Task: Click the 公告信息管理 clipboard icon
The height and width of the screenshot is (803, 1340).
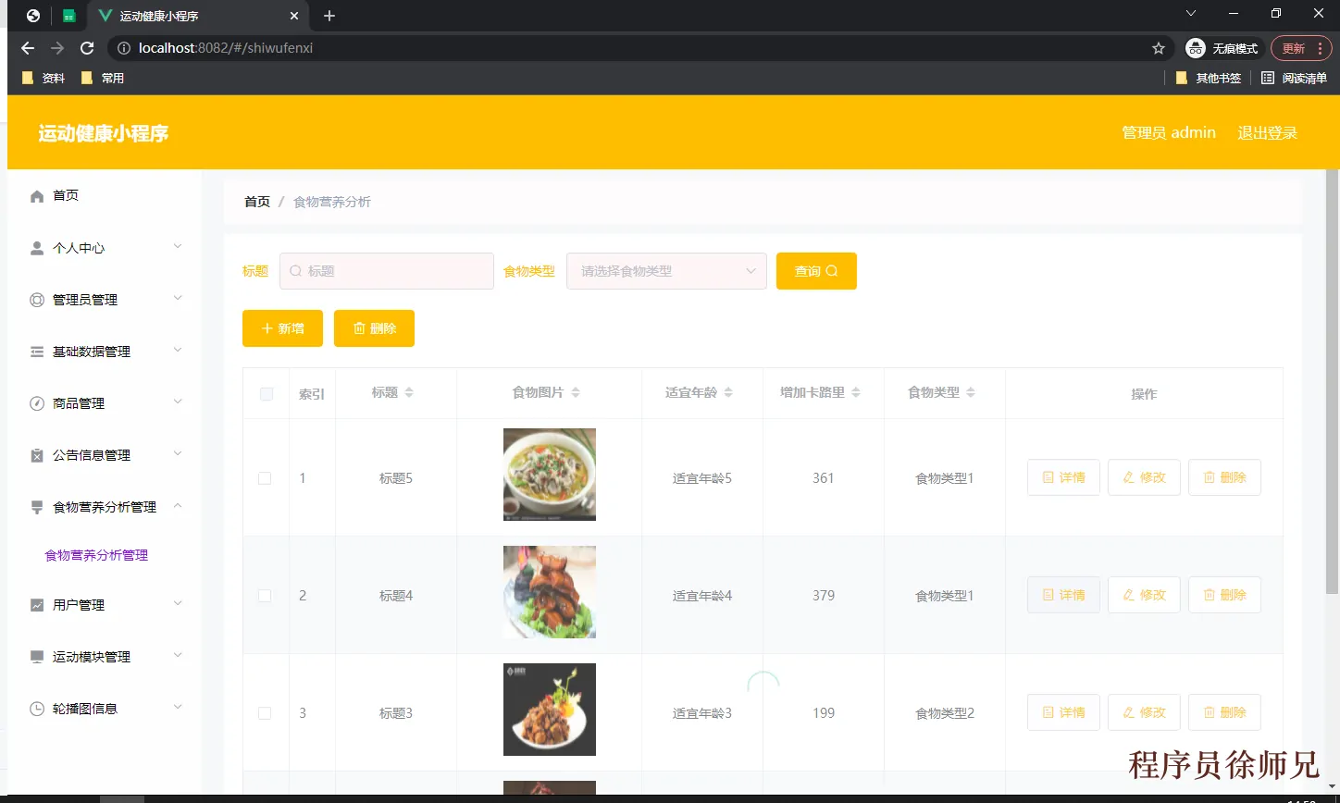Action: 37,455
